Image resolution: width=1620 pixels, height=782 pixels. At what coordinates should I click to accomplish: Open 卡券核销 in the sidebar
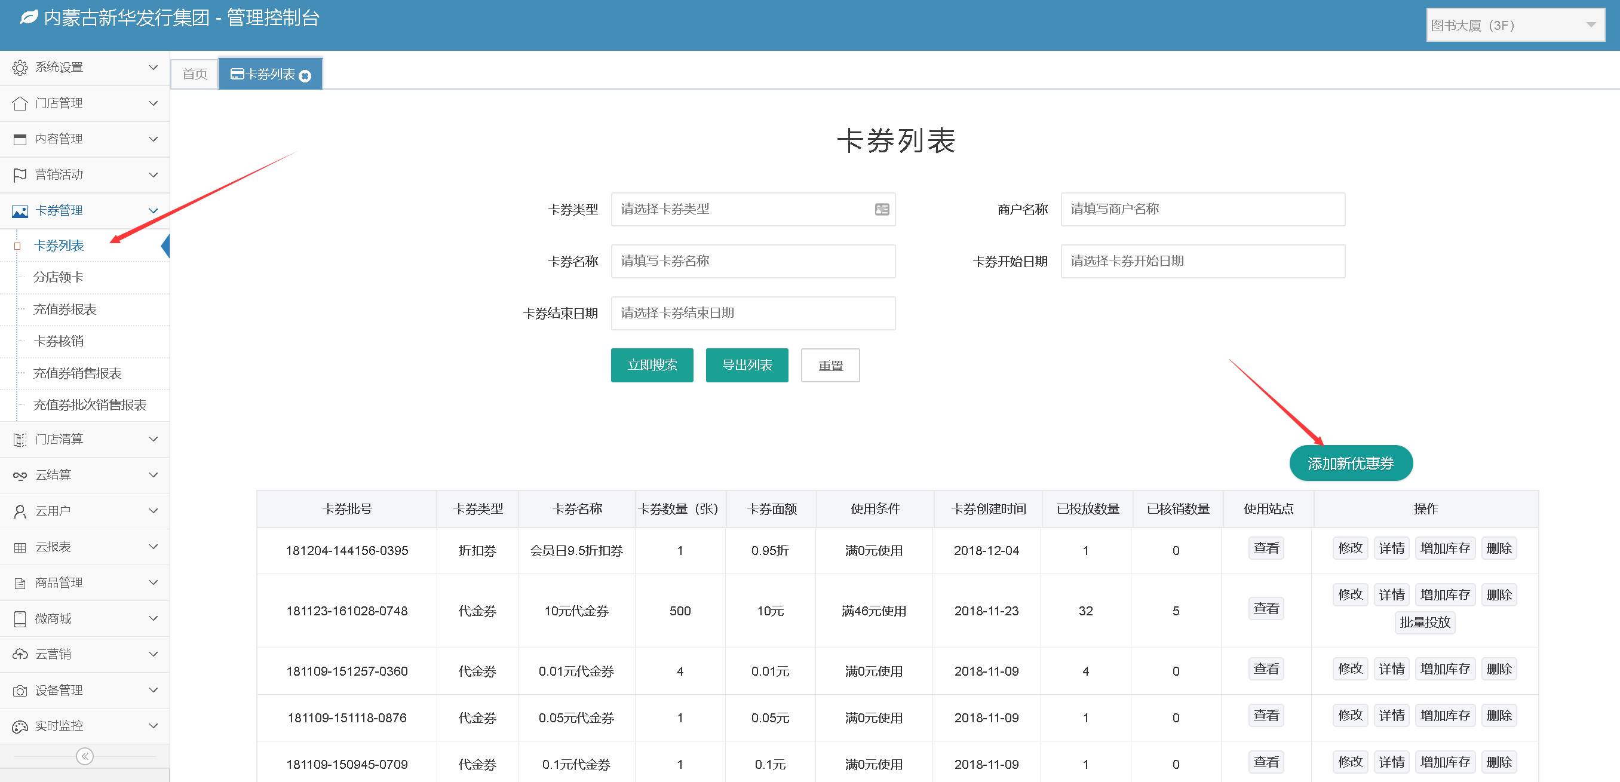[x=59, y=341]
